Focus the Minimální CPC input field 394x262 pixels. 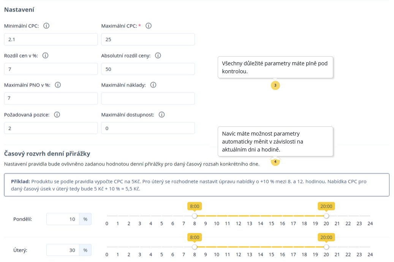(x=51, y=39)
